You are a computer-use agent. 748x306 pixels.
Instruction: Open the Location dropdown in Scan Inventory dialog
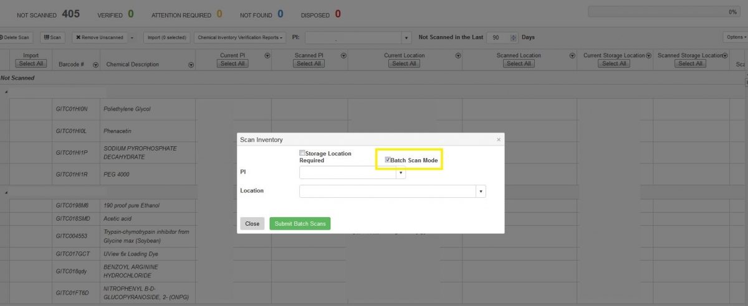click(481, 192)
